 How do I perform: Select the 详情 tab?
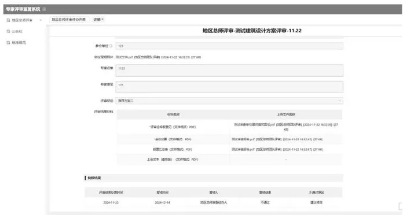pyautogui.click(x=97, y=20)
